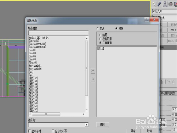Click scene list scroll right arrow

tap(84, 114)
